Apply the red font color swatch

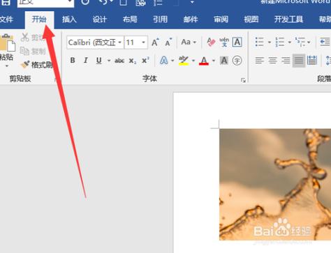204,61
